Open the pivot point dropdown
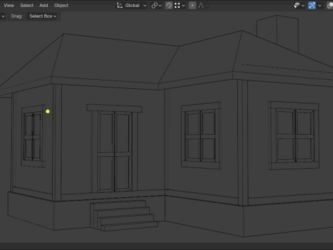This screenshot has width=333, height=250. click(x=157, y=6)
